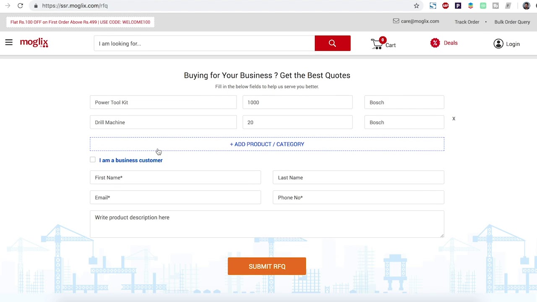
Task: Open the AdBlock extension icon
Action: (446, 6)
